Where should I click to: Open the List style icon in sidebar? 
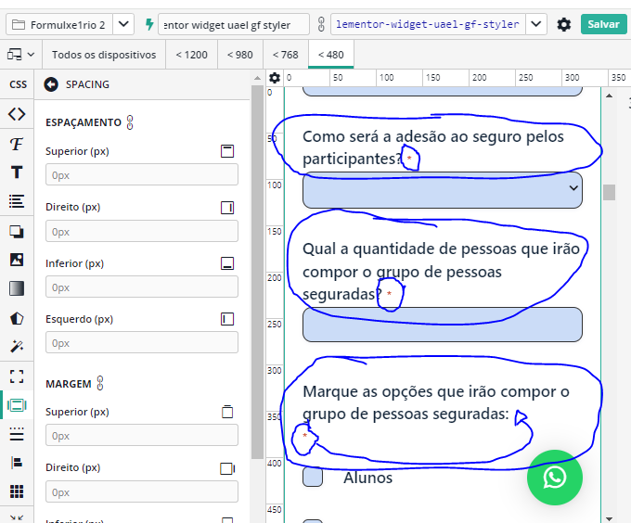pyautogui.click(x=17, y=201)
